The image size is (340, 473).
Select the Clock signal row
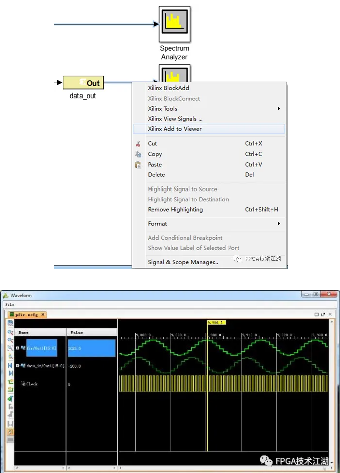point(32,384)
